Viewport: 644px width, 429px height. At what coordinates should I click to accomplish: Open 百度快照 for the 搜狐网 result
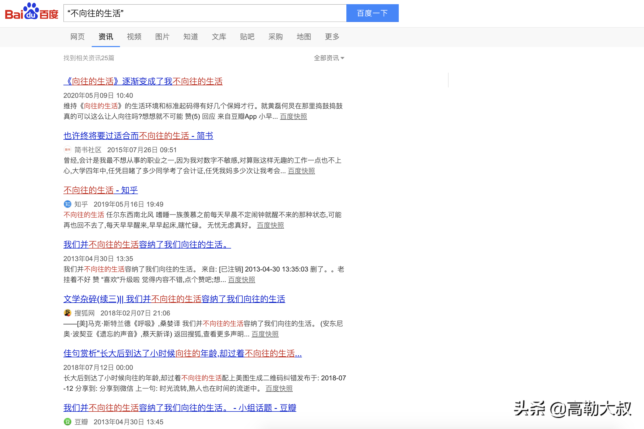[x=265, y=334]
